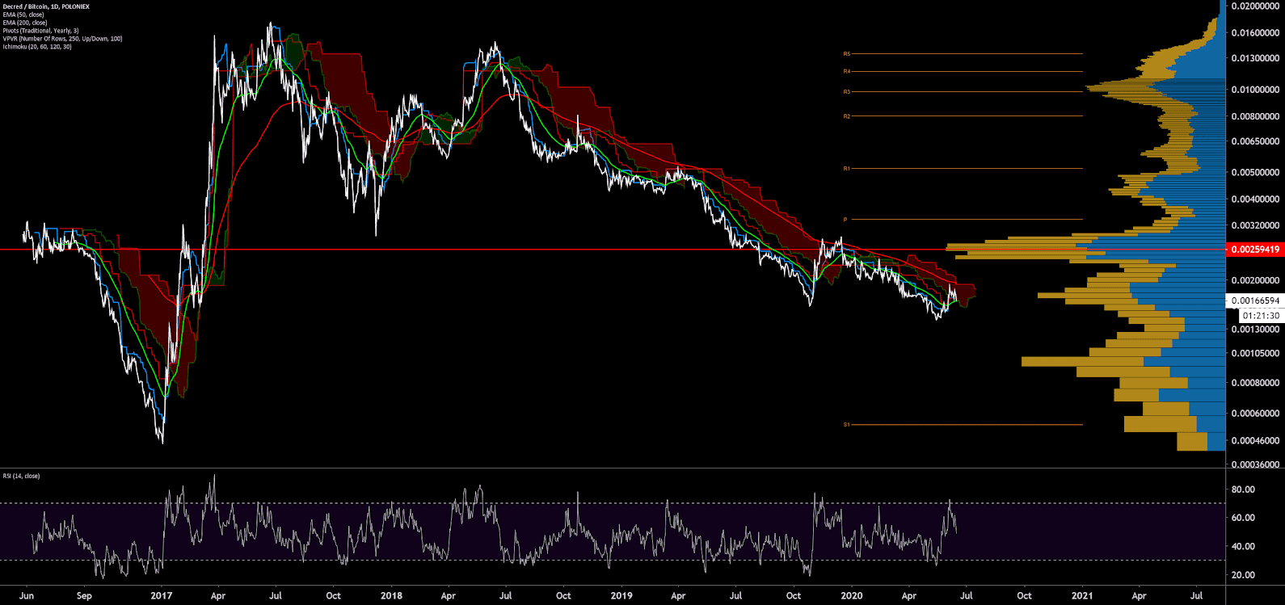1285x605 pixels.
Task: Click the 2021 time axis label
Action: click(x=1082, y=596)
